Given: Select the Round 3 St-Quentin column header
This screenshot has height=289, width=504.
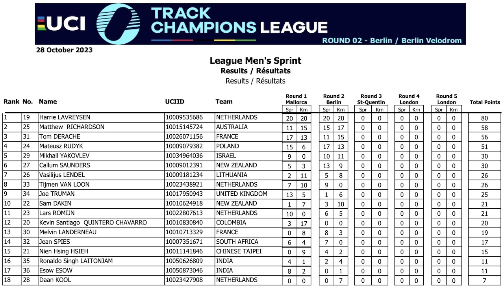Looking at the screenshot, I should tap(371, 99).
